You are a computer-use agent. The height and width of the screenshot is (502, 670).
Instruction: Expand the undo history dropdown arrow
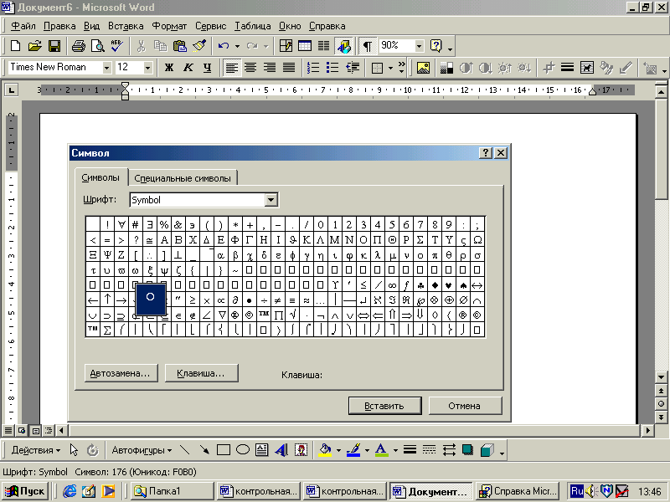[x=237, y=46]
